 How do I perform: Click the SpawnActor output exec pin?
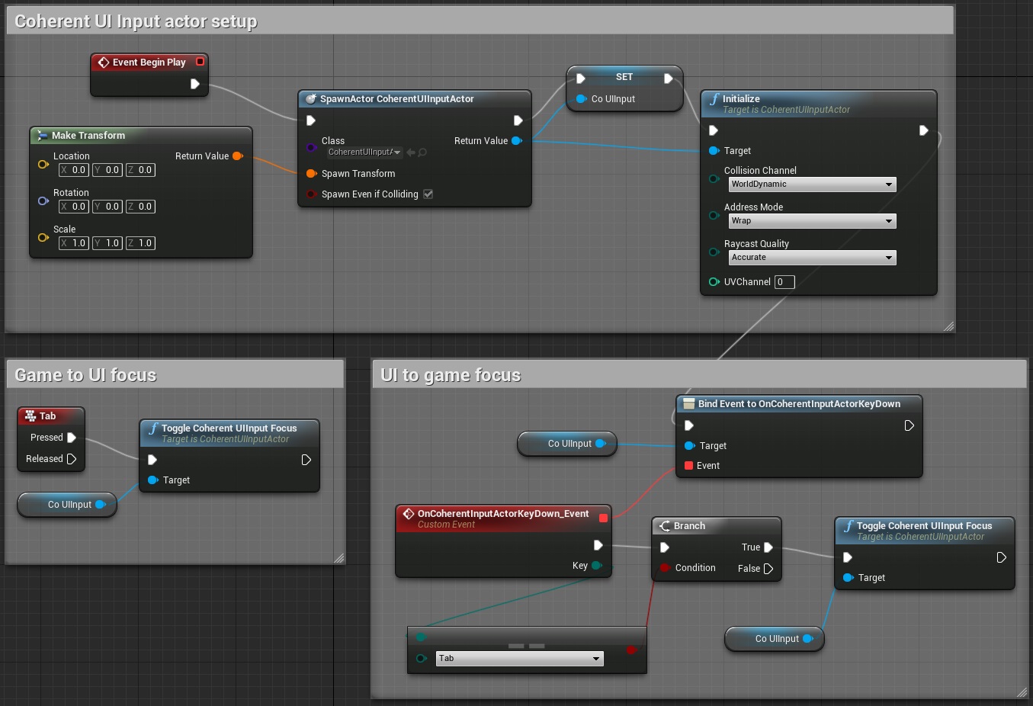point(518,120)
